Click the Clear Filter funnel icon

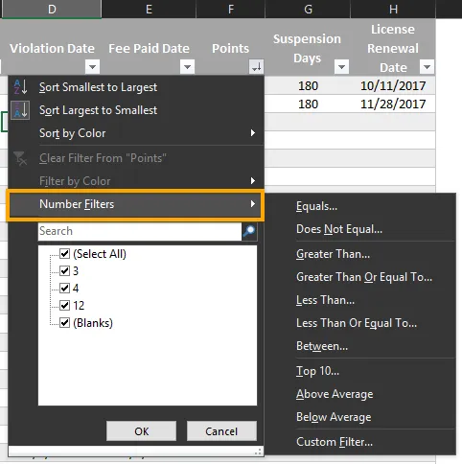coord(20,158)
